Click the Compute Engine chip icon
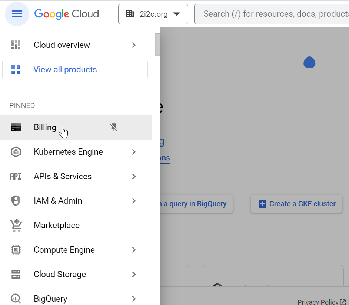 tap(16, 250)
